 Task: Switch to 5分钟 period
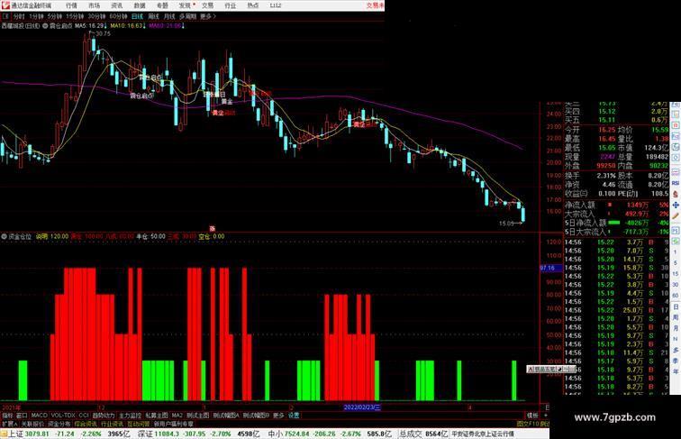[55, 16]
